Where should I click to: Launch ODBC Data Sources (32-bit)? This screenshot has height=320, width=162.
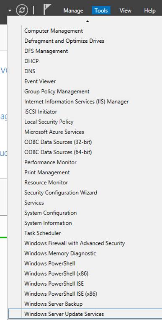click(x=58, y=142)
